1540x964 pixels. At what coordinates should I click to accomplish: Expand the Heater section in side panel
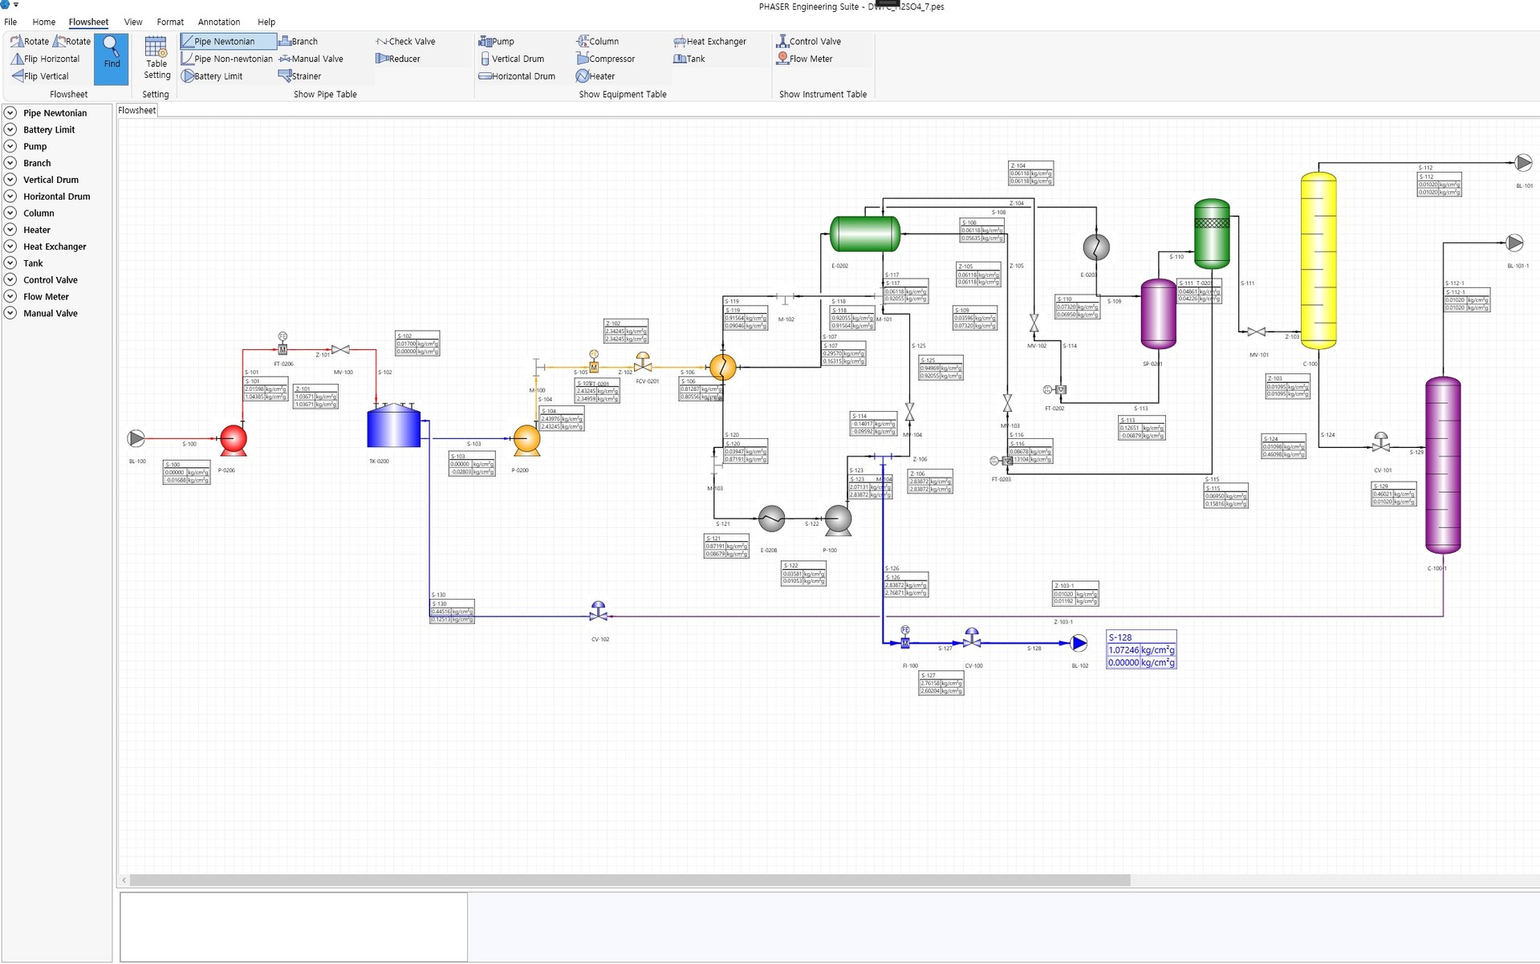[10, 230]
